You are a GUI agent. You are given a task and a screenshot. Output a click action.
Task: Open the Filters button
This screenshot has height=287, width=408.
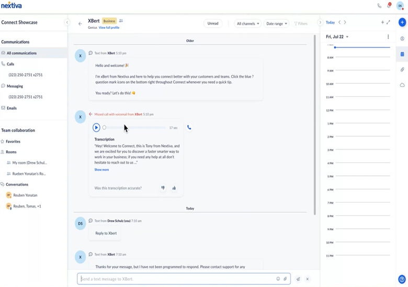301,24
